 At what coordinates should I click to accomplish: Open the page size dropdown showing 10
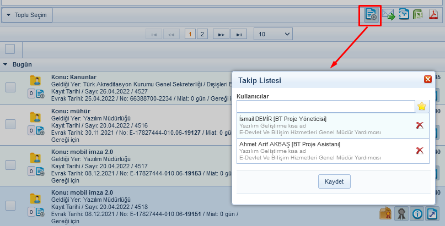click(x=273, y=34)
